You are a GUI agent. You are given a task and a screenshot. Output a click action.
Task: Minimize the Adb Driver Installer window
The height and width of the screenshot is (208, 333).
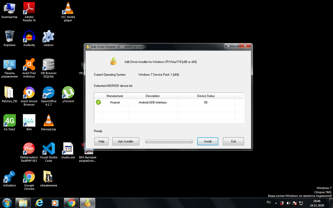point(228,46)
